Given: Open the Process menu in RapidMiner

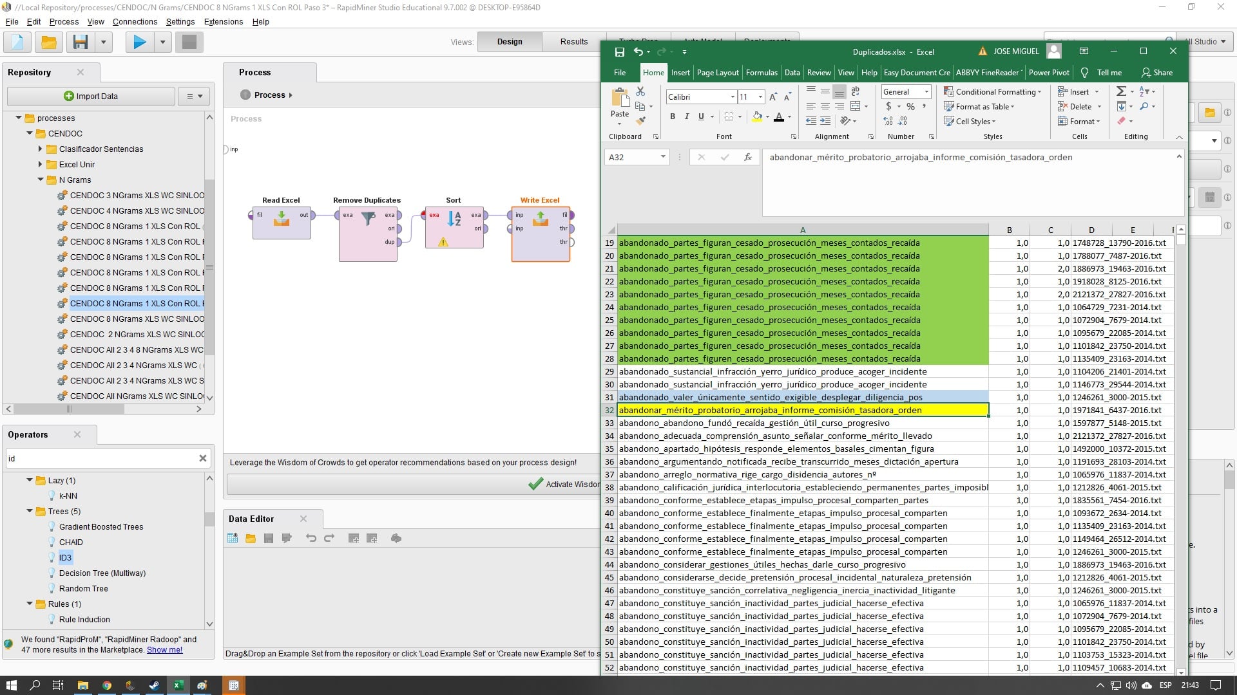Looking at the screenshot, I should point(64,22).
